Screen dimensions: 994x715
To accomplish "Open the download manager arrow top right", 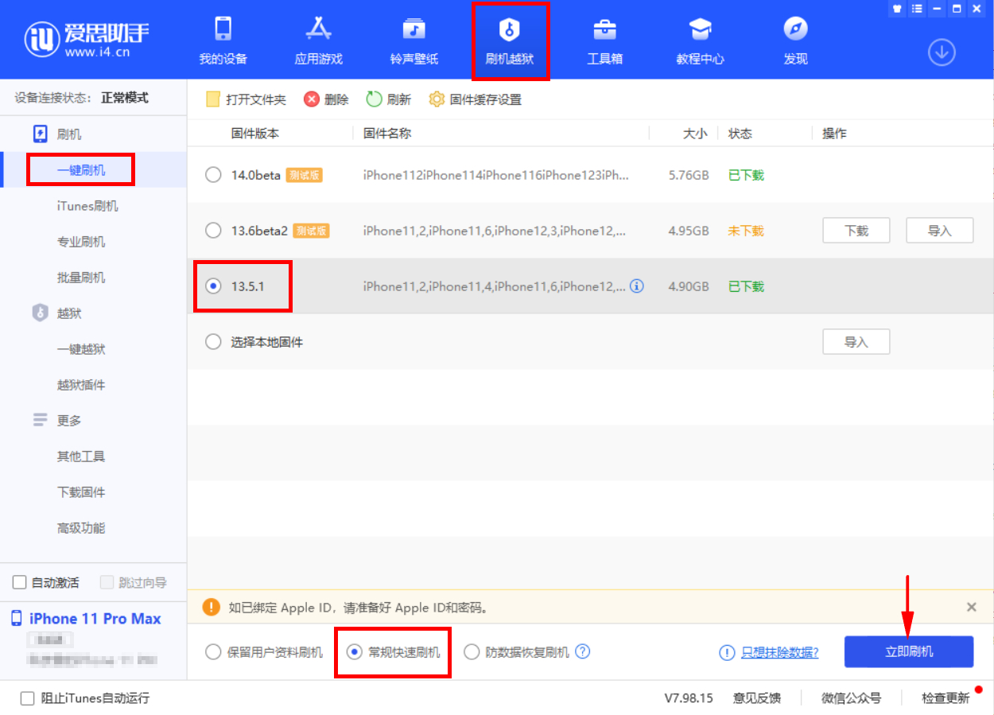I will 942,52.
